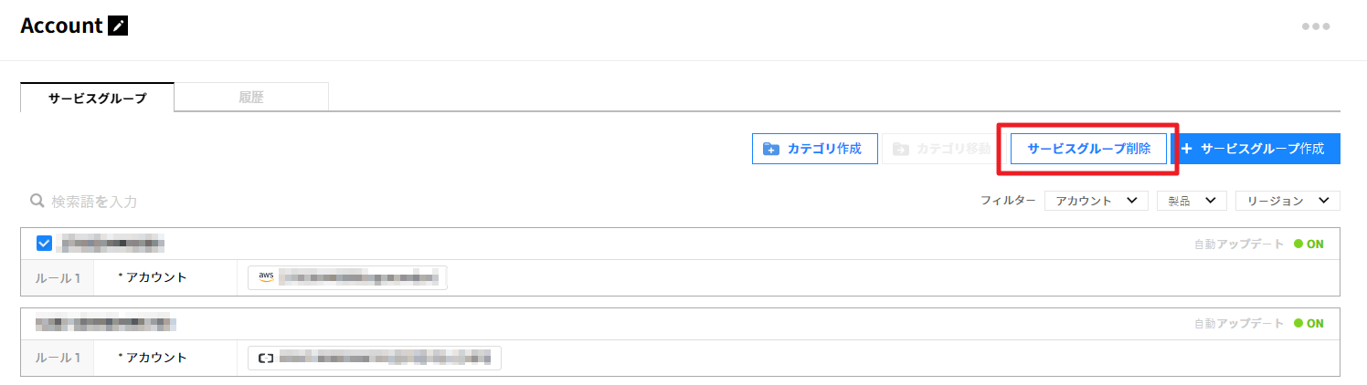Click the pencil edit icon beside Account
Screen dimensions: 1367x385
[118, 26]
